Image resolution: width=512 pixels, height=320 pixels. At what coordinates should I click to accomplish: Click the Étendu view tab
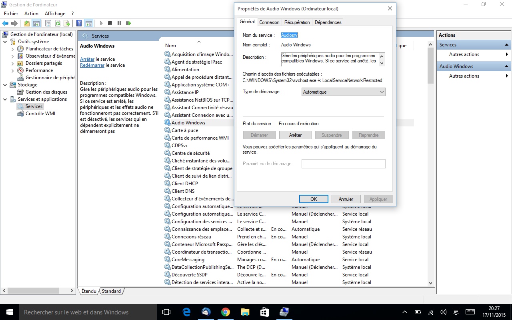(89, 291)
